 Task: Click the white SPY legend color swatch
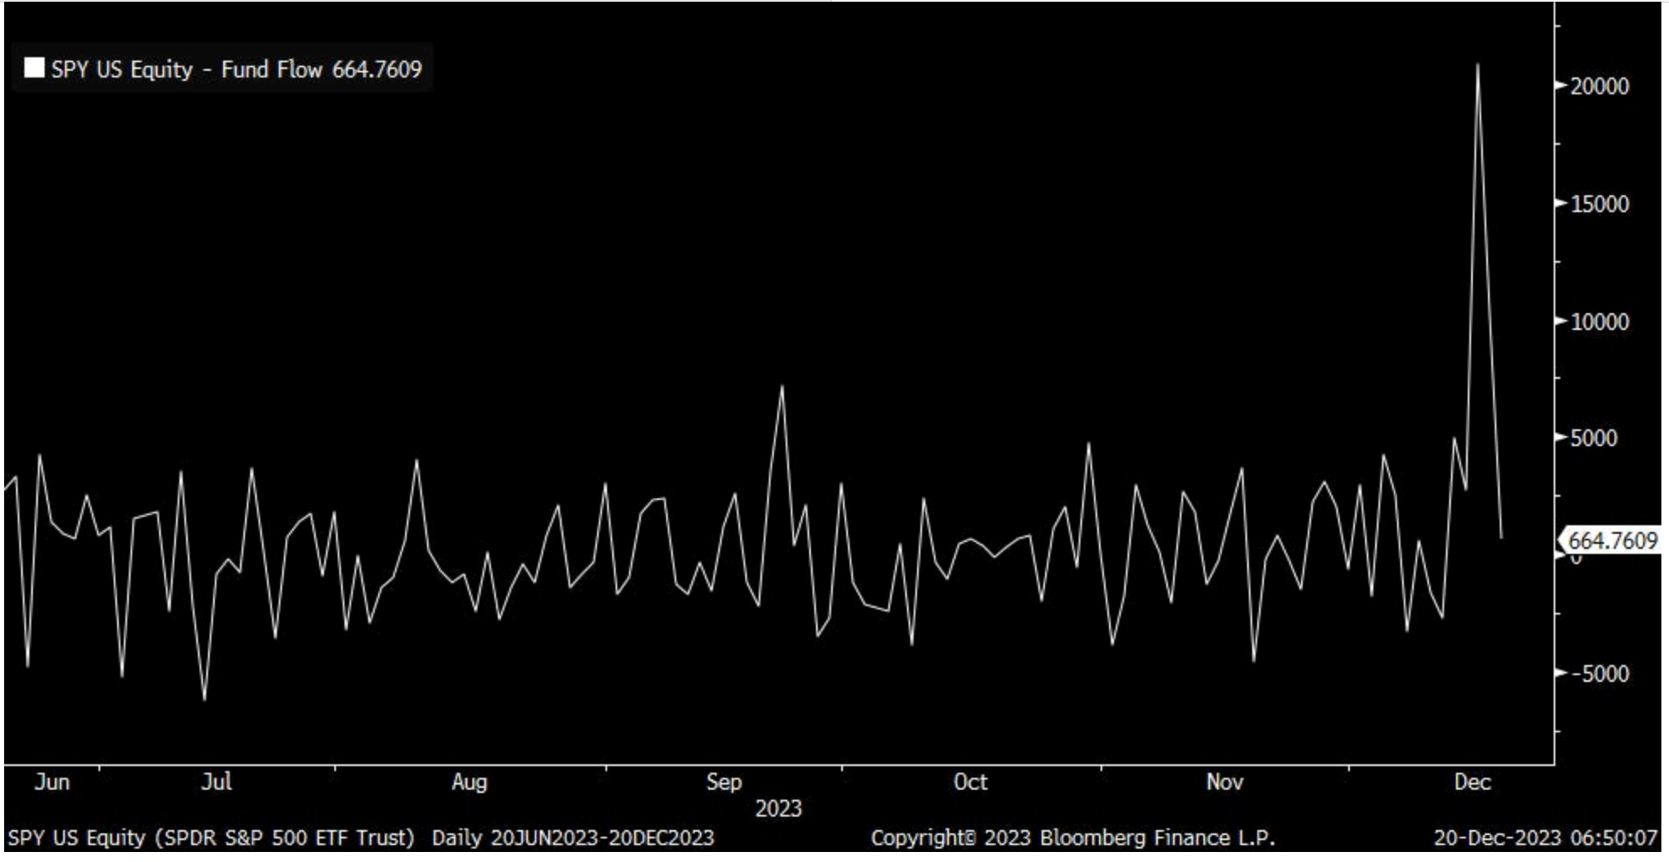coord(35,68)
